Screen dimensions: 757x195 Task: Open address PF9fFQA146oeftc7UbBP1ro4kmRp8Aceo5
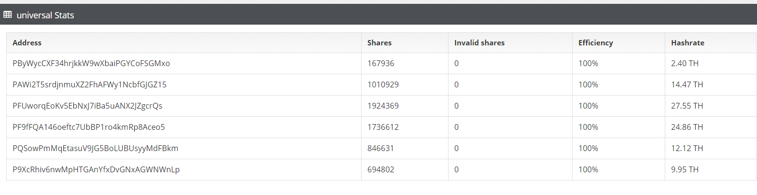(89, 127)
